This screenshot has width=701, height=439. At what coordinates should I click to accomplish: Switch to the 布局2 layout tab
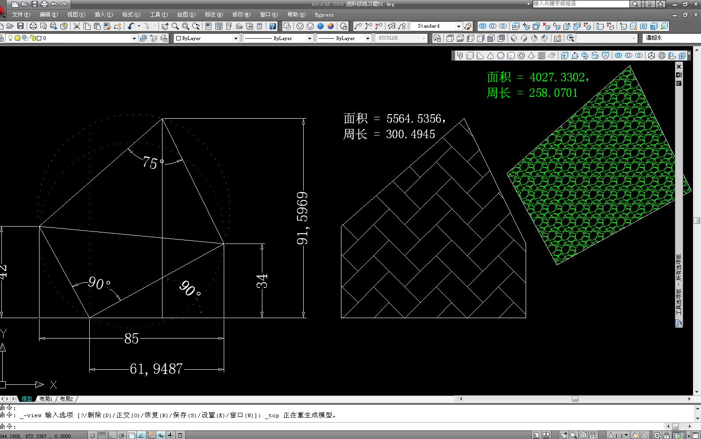pyautogui.click(x=66, y=399)
